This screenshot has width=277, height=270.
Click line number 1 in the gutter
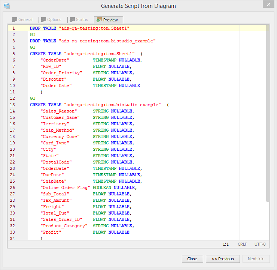tap(13, 28)
